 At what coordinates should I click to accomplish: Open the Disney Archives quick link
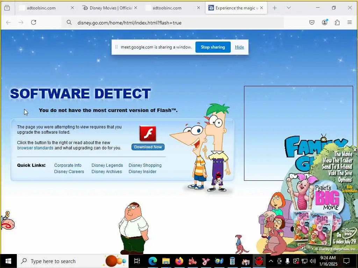107,172
